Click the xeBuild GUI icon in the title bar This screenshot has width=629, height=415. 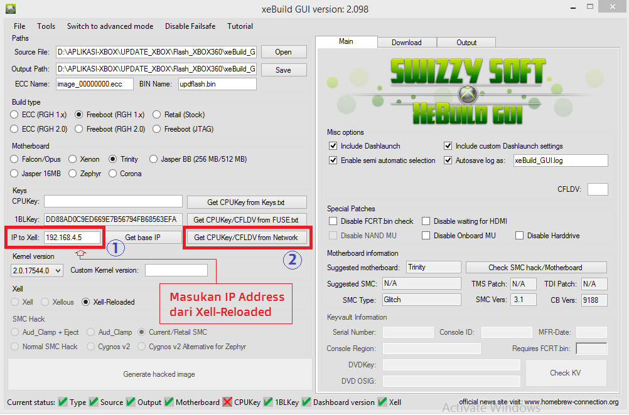(10, 8)
